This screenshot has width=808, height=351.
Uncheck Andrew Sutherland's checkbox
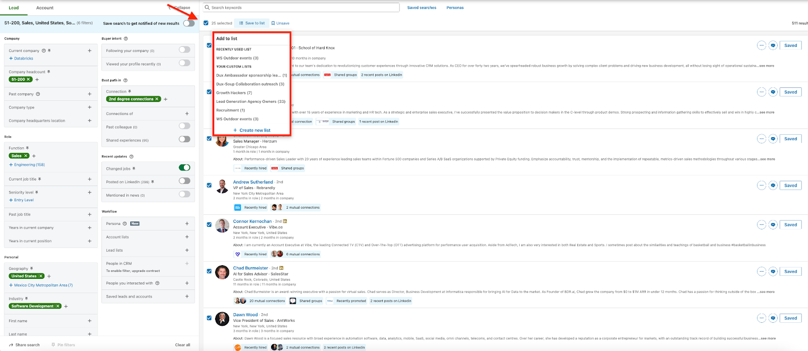pyautogui.click(x=209, y=185)
